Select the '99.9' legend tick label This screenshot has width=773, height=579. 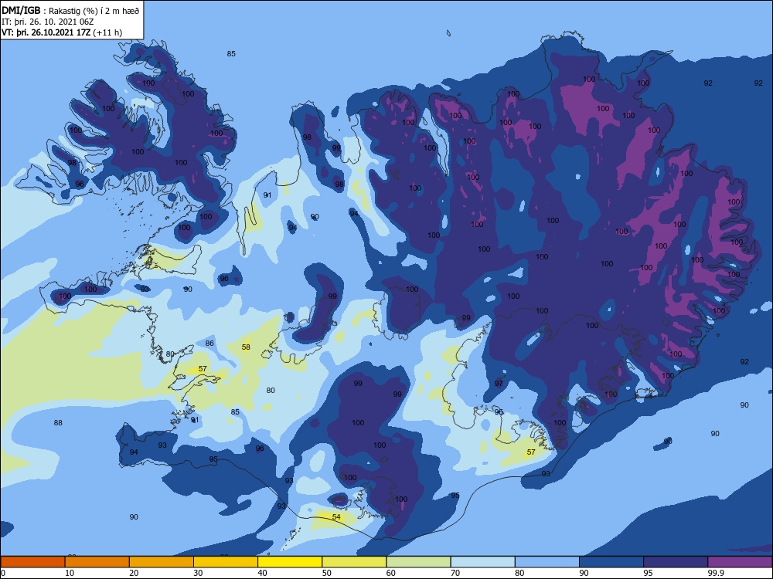[x=716, y=573]
